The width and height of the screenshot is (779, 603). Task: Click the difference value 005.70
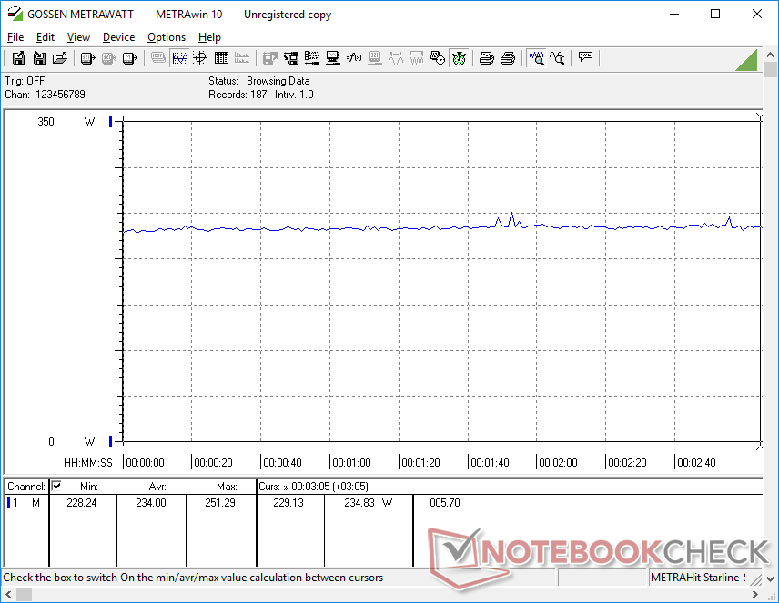[445, 503]
